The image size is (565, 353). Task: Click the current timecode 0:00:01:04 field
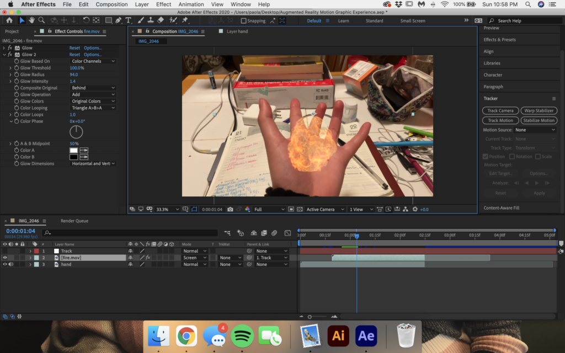click(20, 231)
